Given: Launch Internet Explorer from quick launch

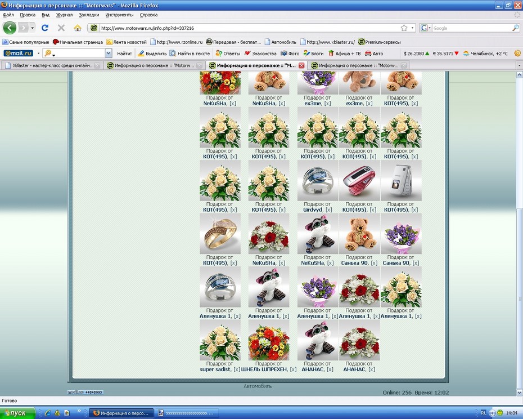Looking at the screenshot, I should [48, 413].
